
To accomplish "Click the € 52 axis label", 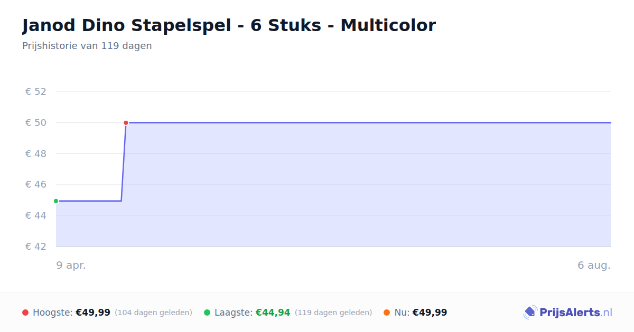I will click(x=36, y=92).
